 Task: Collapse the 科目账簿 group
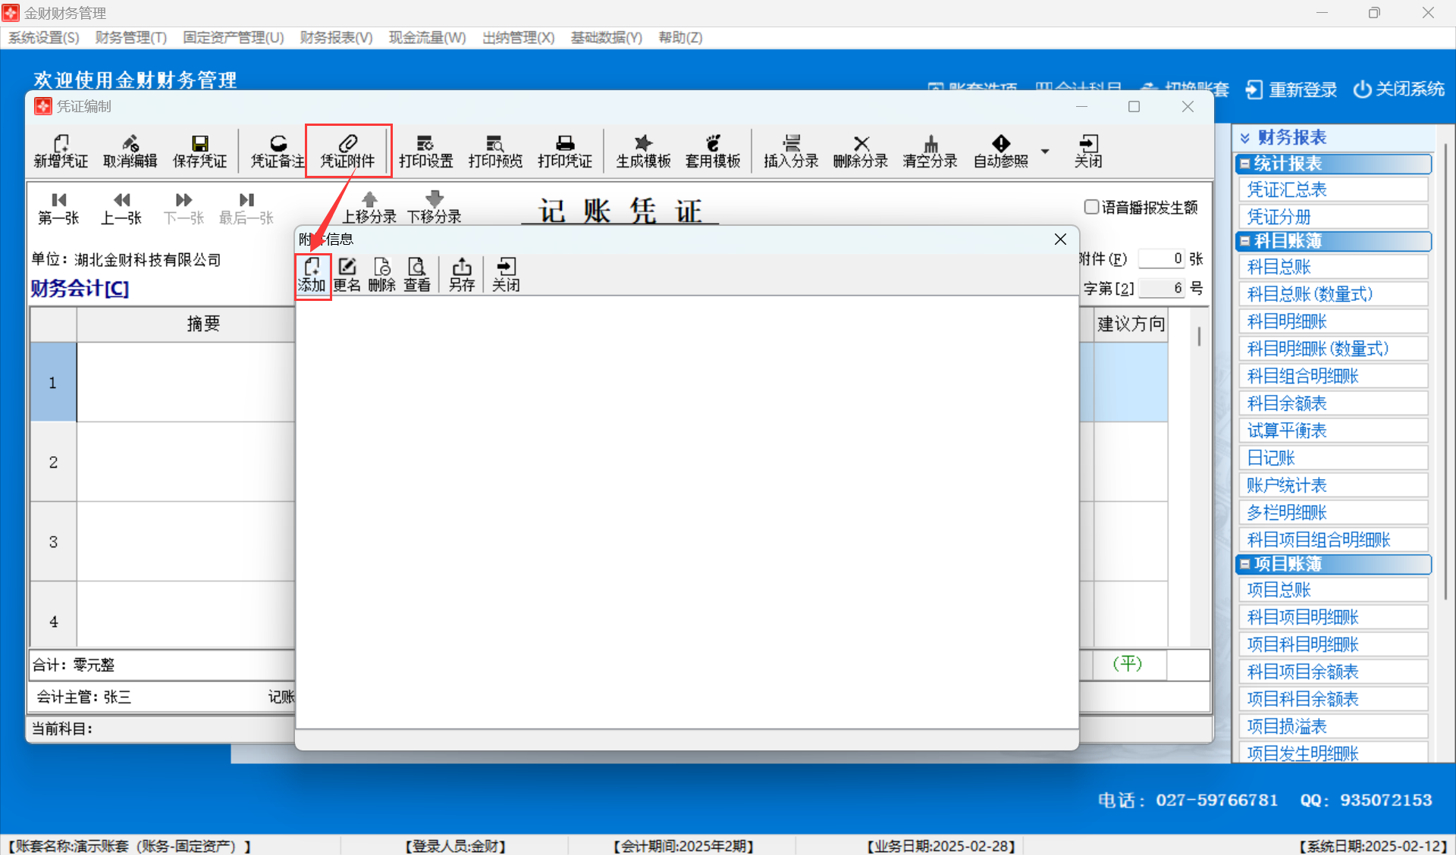tap(1244, 241)
